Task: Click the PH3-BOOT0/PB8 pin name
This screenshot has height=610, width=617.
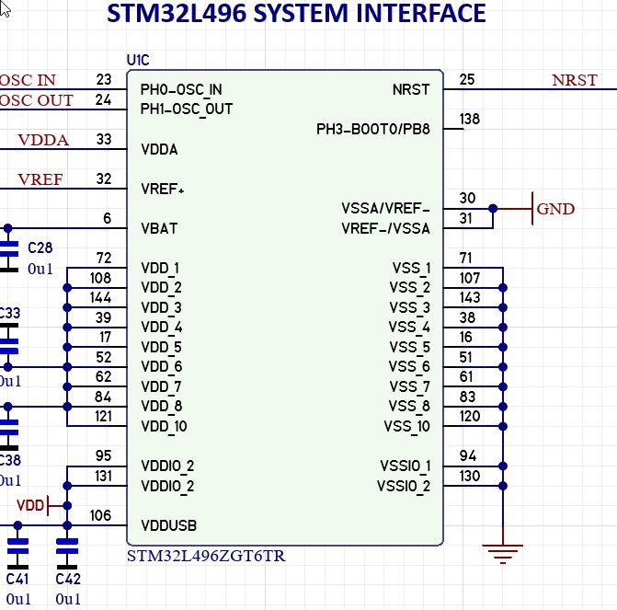Action: (x=372, y=129)
